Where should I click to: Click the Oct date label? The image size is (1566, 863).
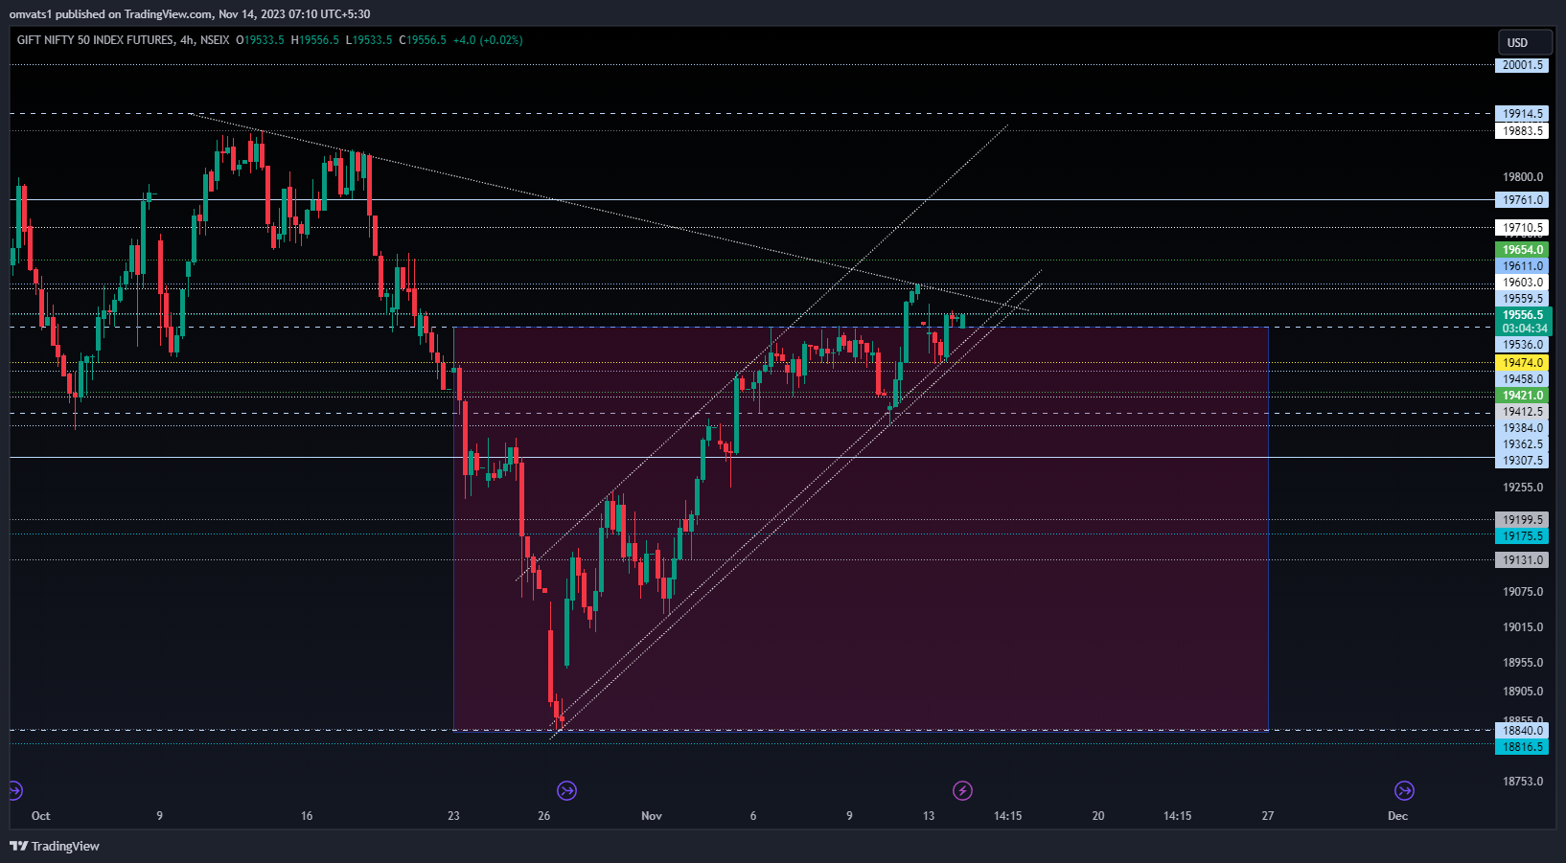tap(40, 816)
